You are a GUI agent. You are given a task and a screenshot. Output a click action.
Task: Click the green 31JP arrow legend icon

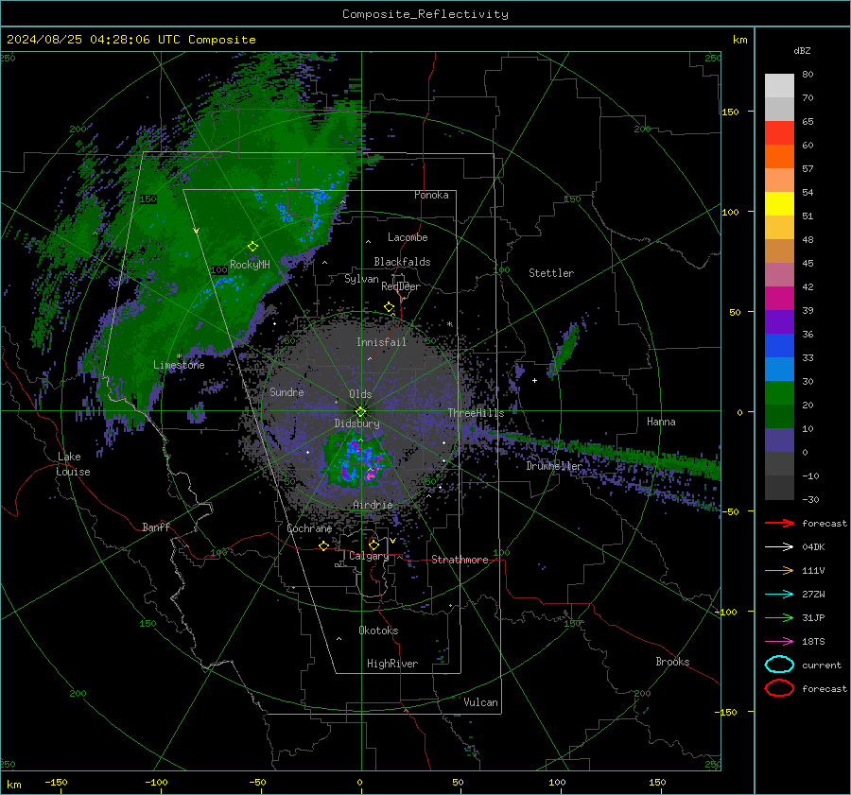[x=779, y=617]
